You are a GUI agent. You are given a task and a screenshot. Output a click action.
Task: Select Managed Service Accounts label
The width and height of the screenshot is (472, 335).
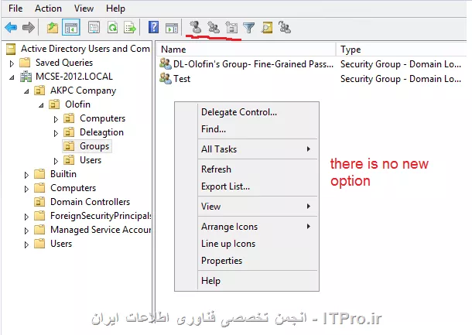click(101, 229)
